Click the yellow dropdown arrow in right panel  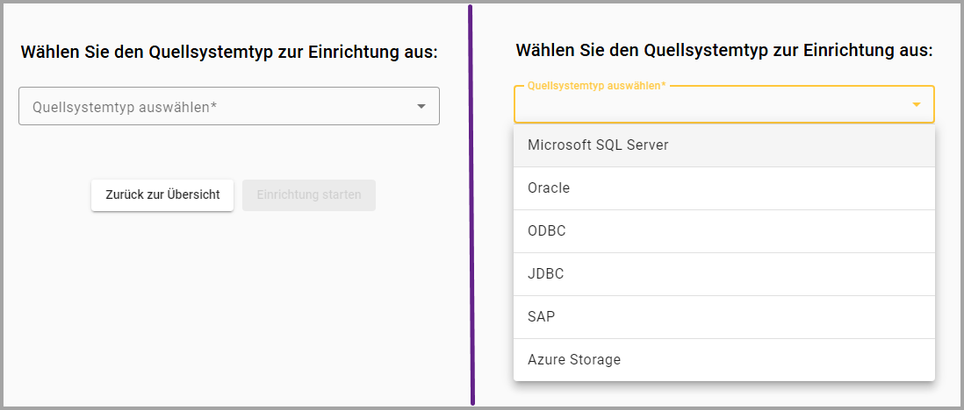(x=916, y=105)
